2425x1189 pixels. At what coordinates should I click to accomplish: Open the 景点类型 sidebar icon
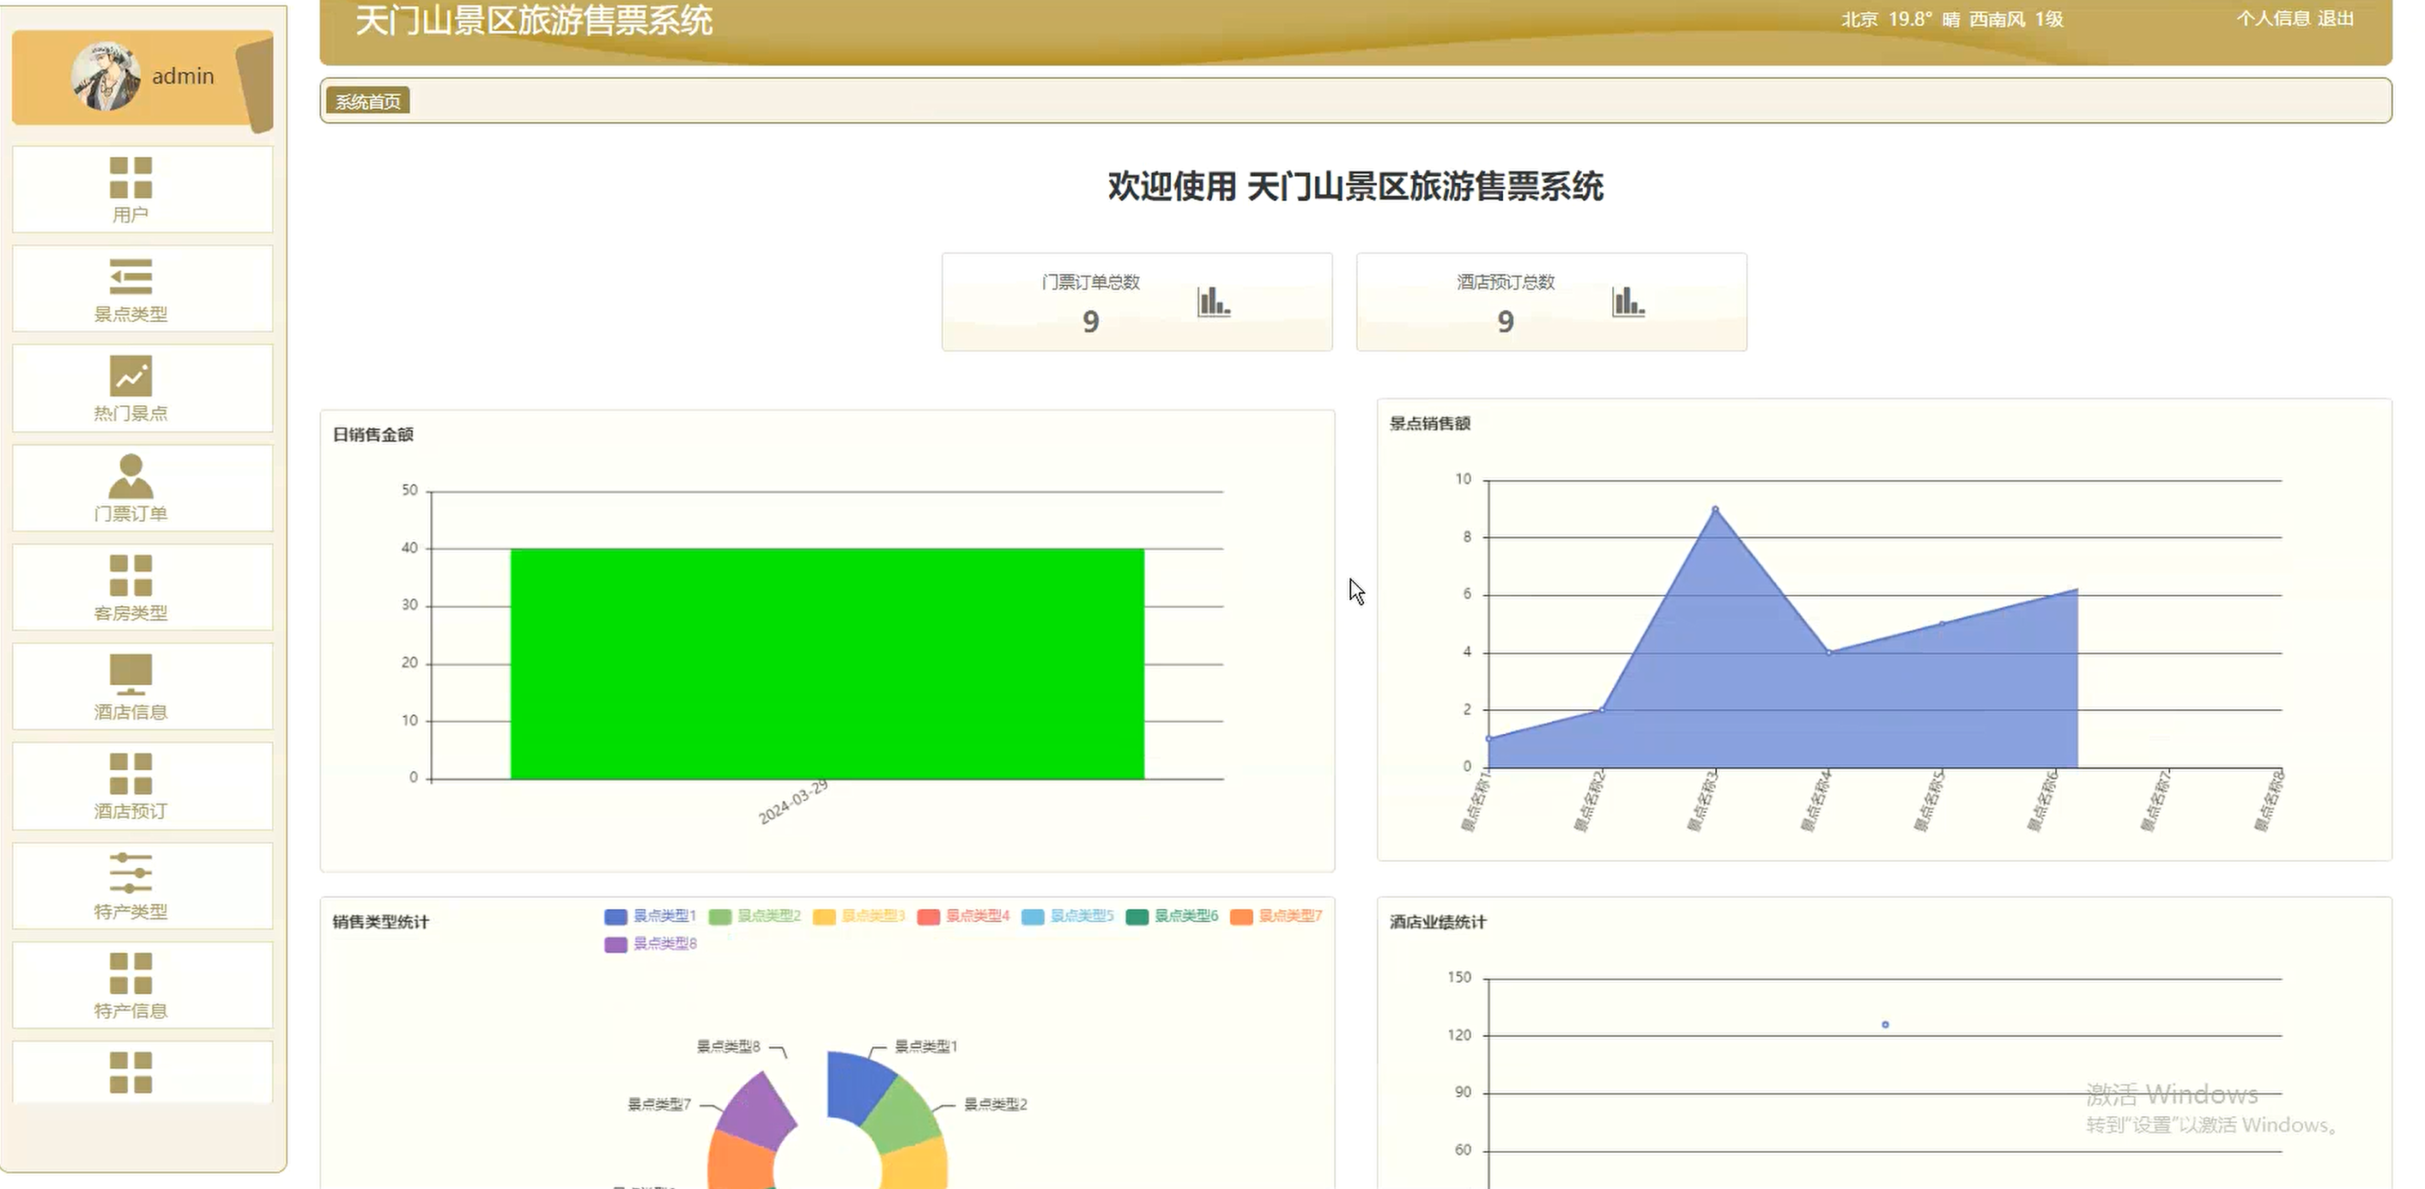(x=130, y=276)
